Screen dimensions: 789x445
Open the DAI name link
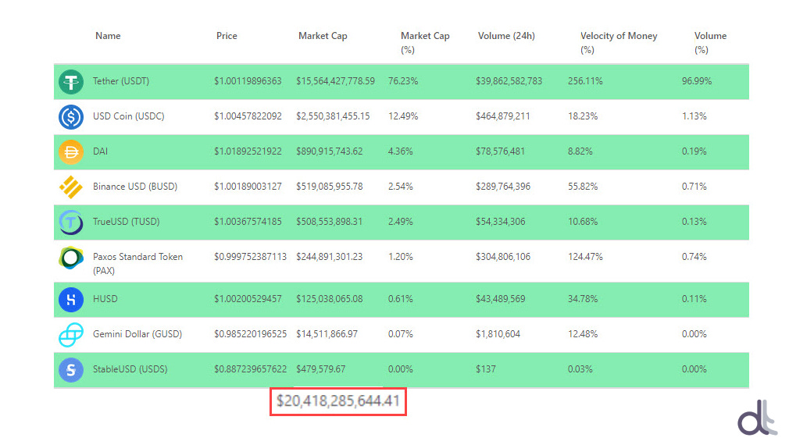100,151
